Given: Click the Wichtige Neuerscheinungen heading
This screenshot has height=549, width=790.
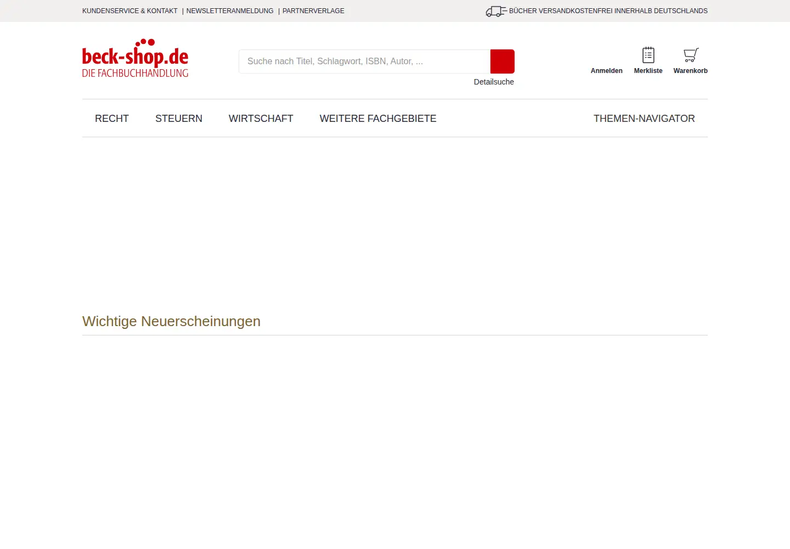Looking at the screenshot, I should [x=171, y=321].
